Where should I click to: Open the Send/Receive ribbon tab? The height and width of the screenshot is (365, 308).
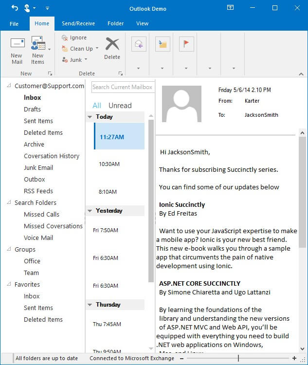78,23
